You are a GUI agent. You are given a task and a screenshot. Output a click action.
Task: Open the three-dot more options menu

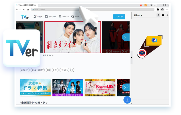[167, 9]
